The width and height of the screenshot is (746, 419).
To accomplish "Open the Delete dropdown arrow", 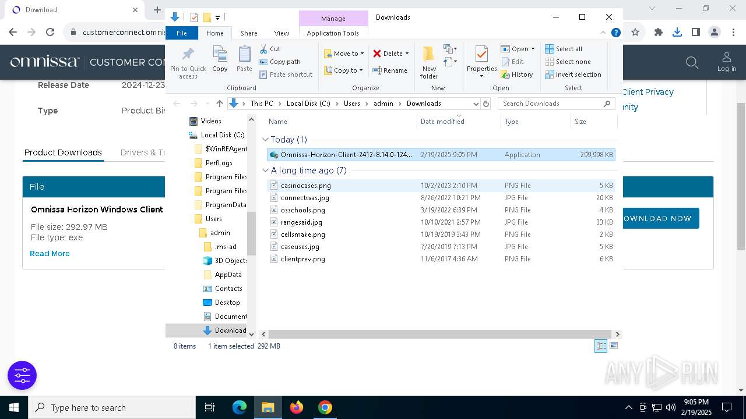I will [x=407, y=54].
